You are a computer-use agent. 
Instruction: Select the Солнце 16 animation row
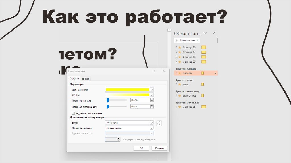pyautogui.click(x=196, y=47)
